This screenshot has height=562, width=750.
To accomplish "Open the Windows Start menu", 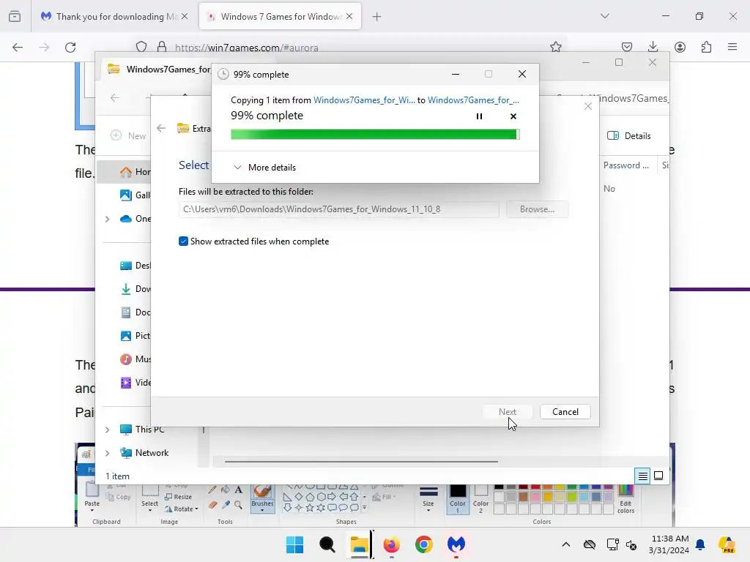I will click(x=294, y=544).
